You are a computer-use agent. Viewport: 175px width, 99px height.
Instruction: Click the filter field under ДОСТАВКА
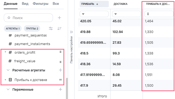click(126, 14)
